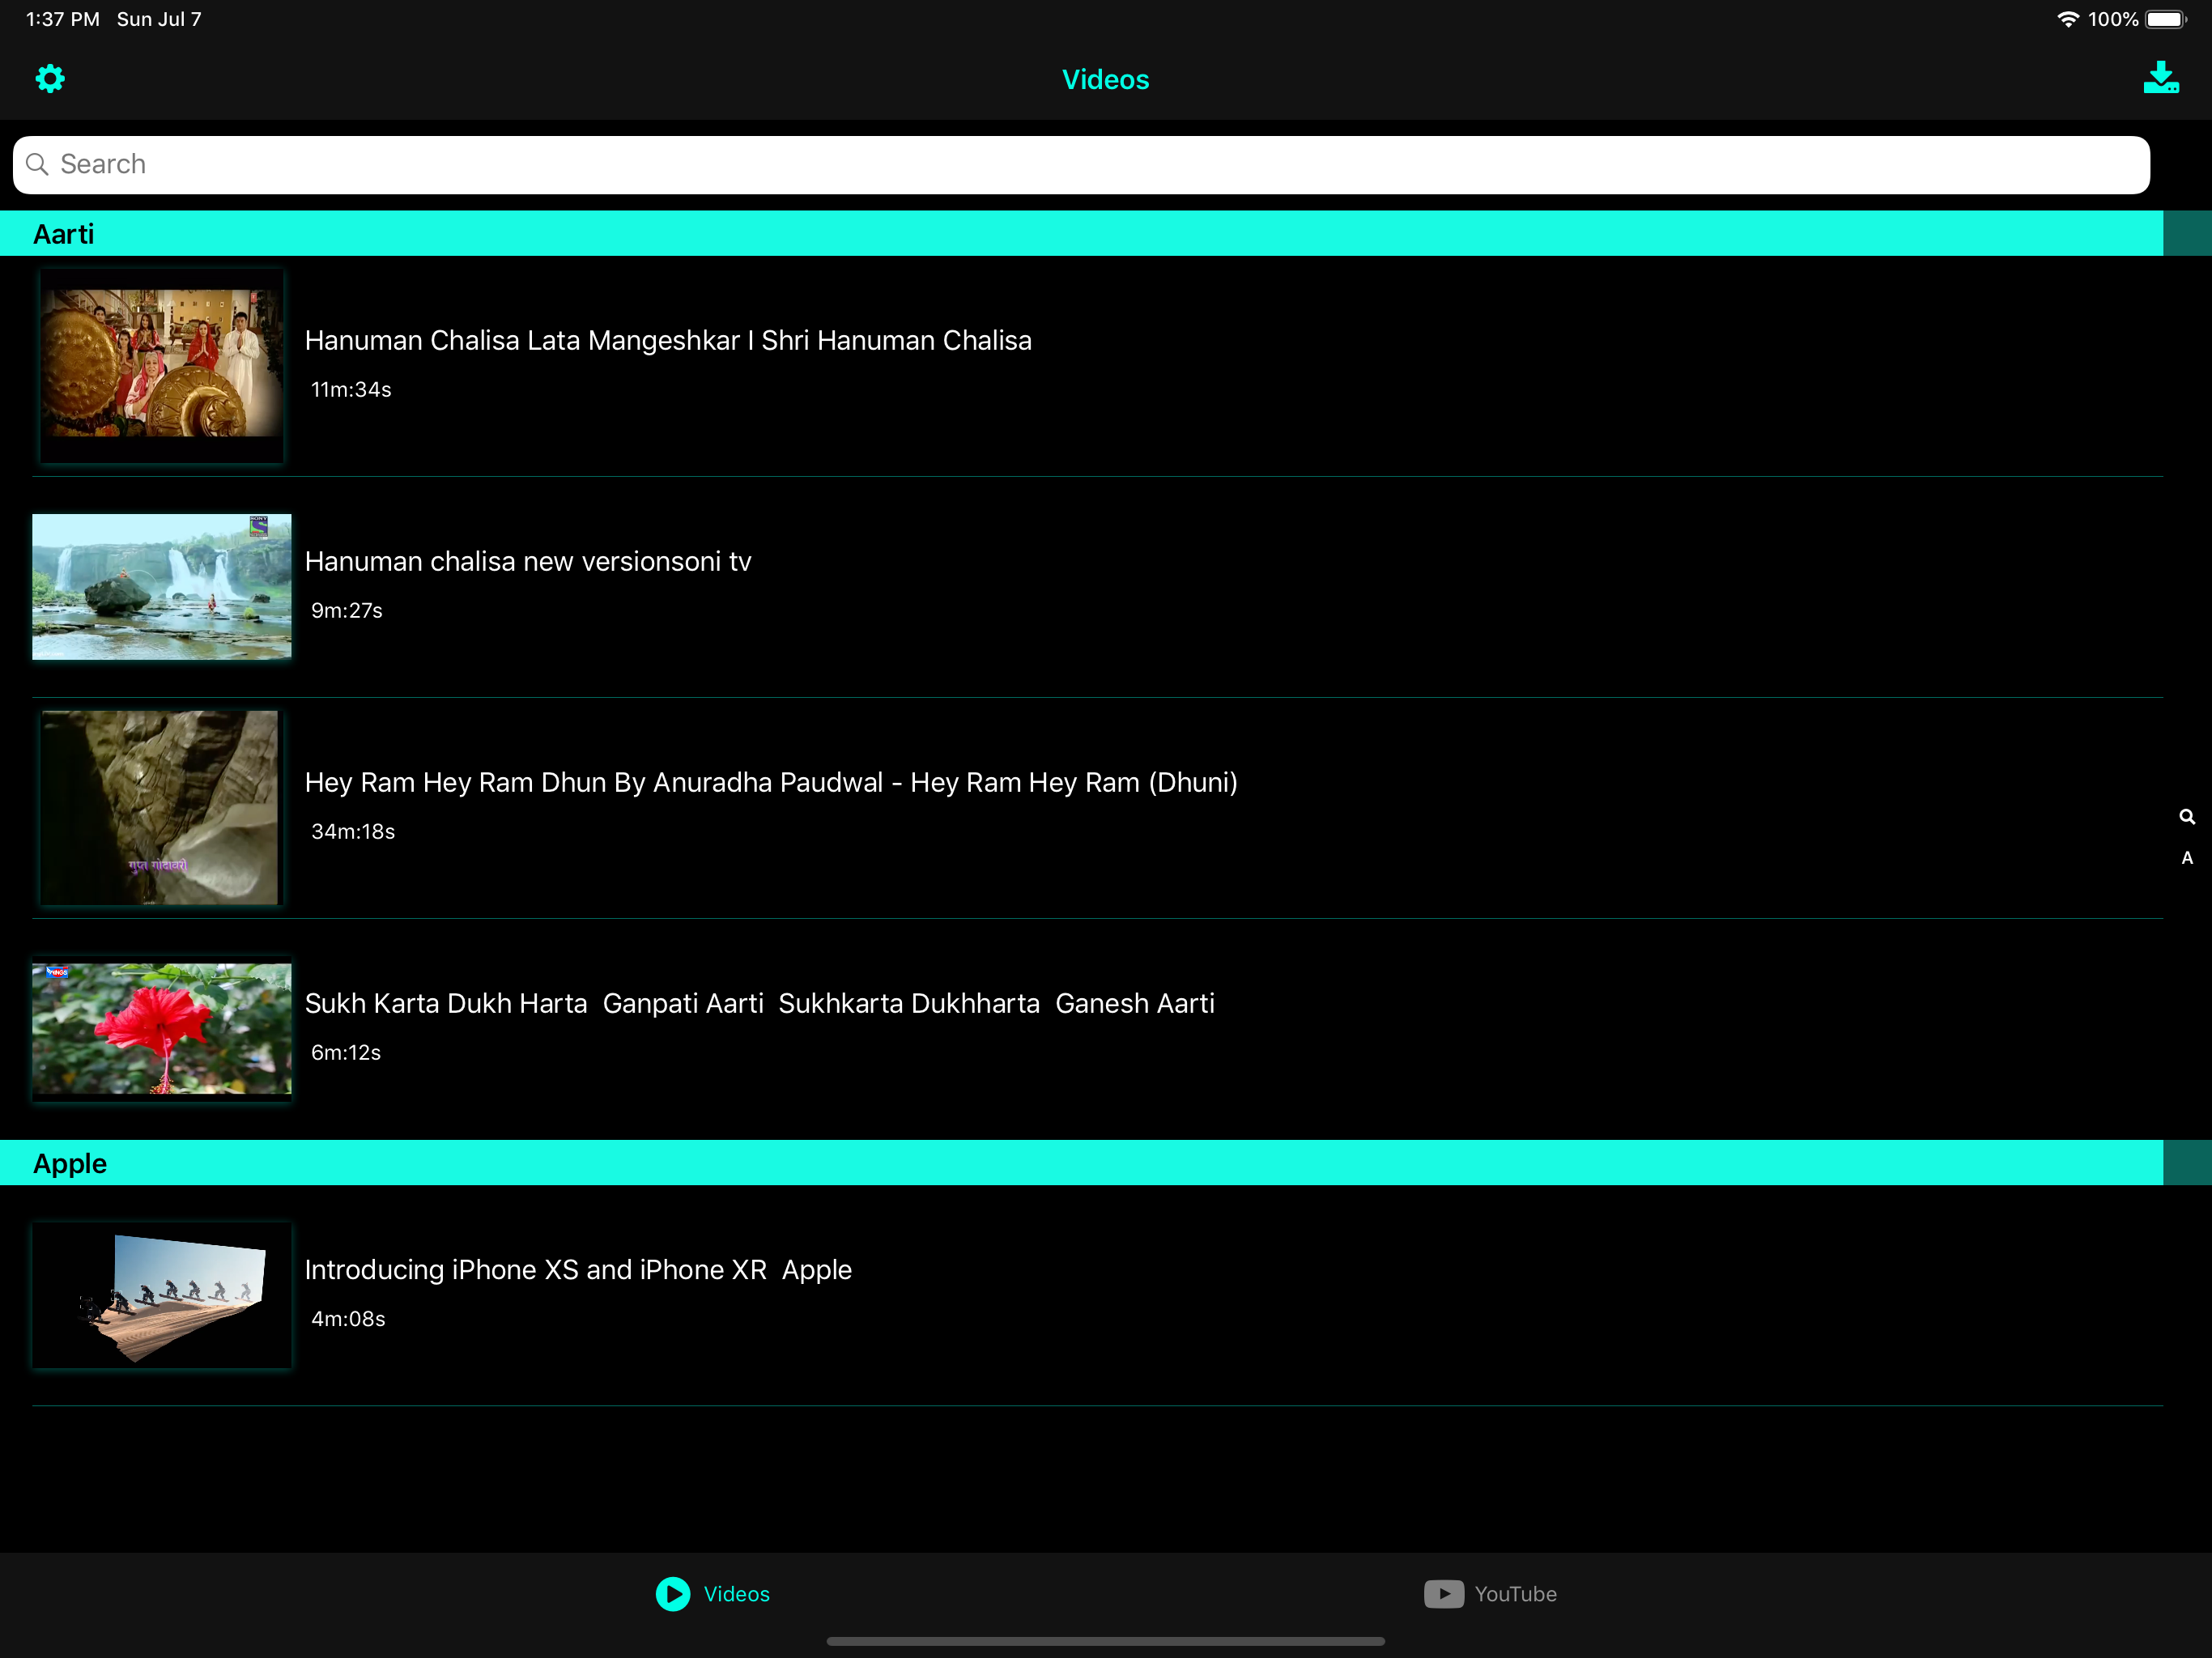
Task: Open the Hey Ram Hey Ram Dhun thumbnail
Action: (x=161, y=808)
